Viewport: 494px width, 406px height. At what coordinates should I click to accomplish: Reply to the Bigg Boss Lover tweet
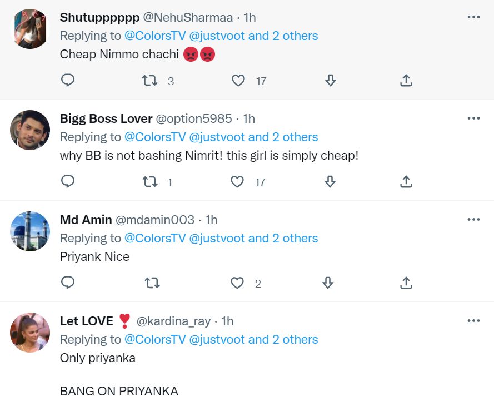(68, 182)
